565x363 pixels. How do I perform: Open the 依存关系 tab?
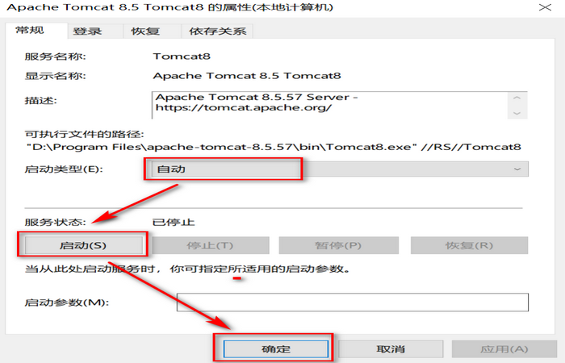(217, 31)
